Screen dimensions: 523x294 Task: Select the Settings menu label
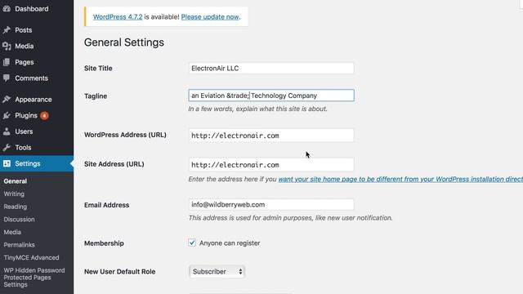tap(28, 163)
